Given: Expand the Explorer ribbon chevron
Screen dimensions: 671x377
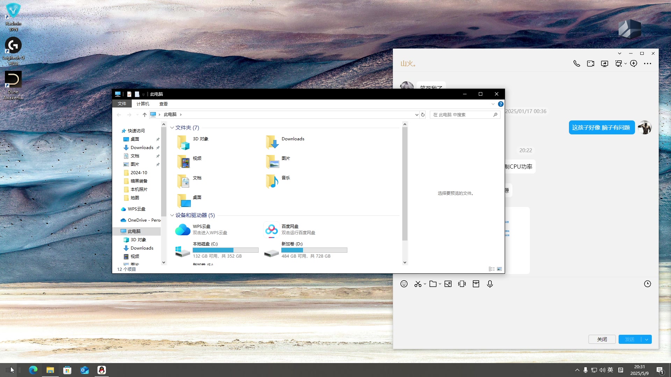Looking at the screenshot, I should click(493, 104).
